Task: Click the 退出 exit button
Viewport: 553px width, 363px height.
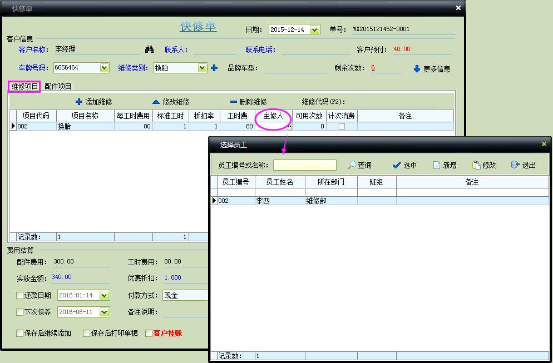Action: (524, 165)
